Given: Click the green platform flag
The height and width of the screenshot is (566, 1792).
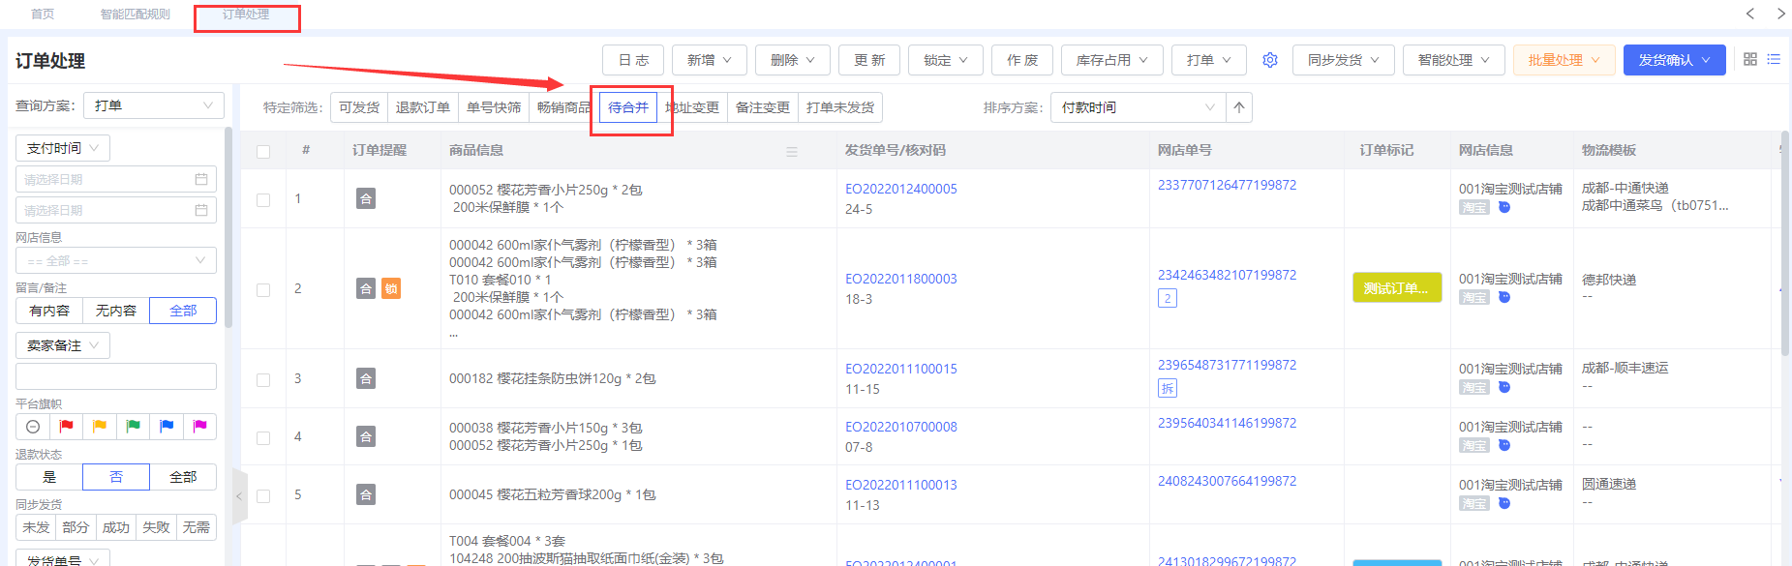Looking at the screenshot, I should point(133,427).
